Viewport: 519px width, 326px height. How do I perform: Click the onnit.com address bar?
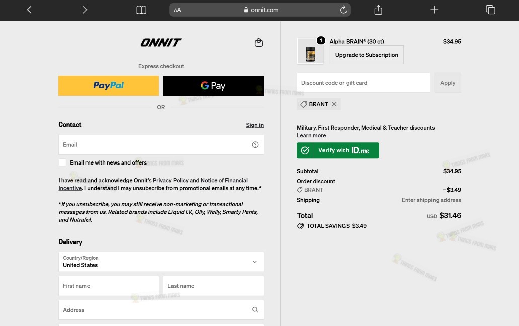tap(260, 10)
